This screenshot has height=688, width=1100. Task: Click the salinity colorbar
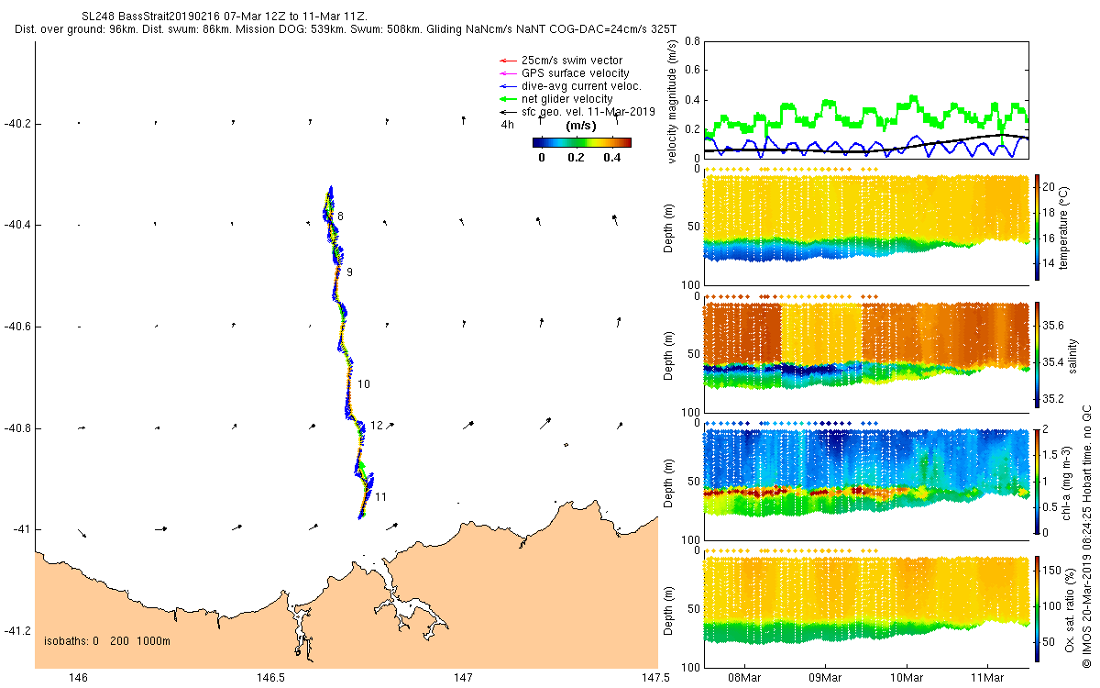[1037, 354]
